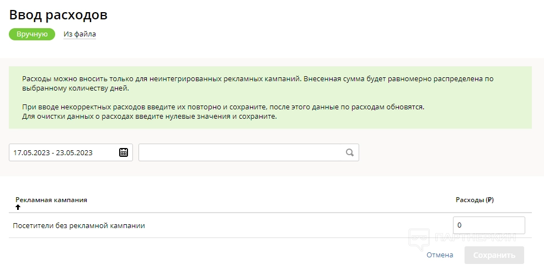Image resolution: width=544 pixels, height=280 pixels.
Task: Click the Ввод расходов page heading
Action: pos(58,15)
